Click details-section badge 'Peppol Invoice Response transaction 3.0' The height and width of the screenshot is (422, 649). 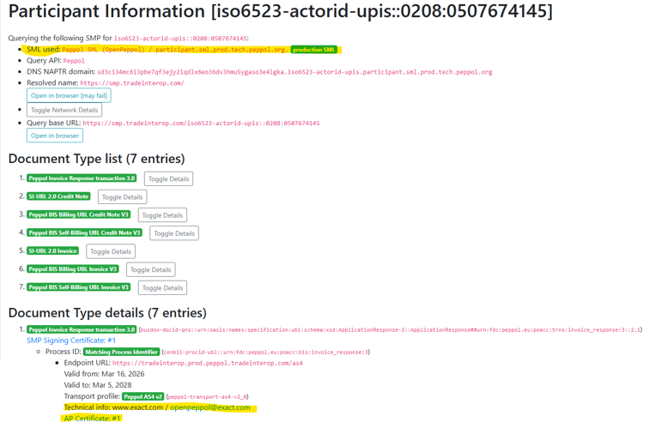(x=82, y=329)
